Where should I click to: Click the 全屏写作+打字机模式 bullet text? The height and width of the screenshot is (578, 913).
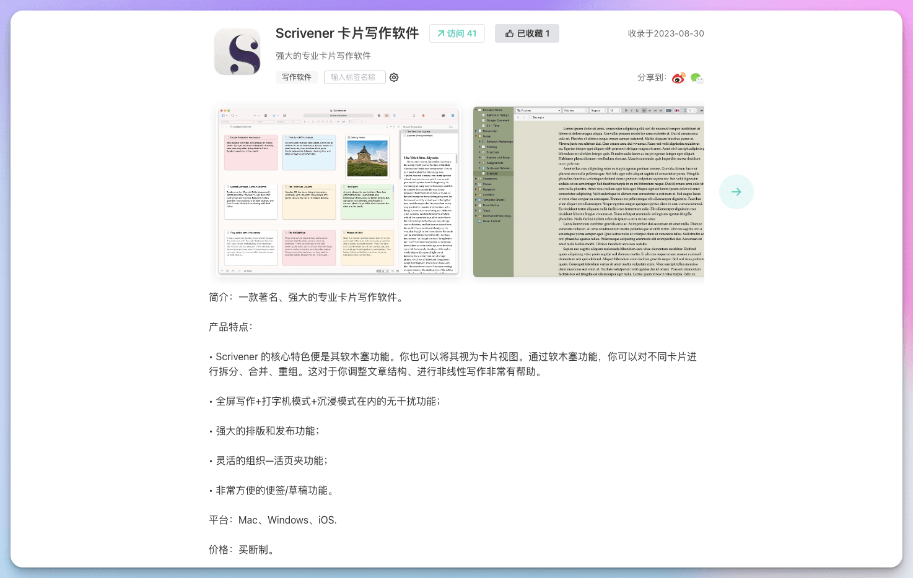coord(325,401)
